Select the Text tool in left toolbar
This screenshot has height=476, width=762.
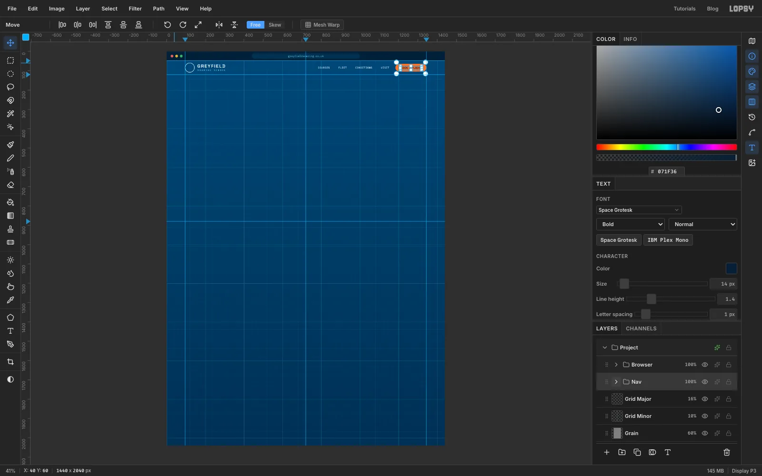pos(10,331)
